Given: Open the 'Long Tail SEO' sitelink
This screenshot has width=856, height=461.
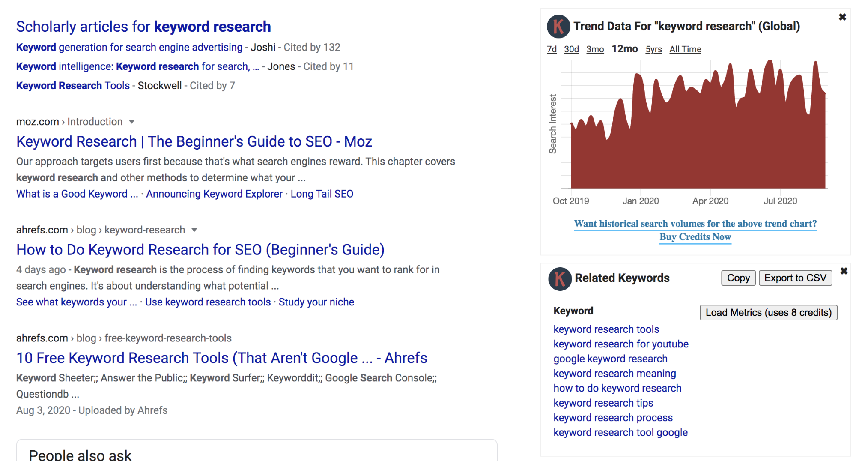Looking at the screenshot, I should pos(322,194).
